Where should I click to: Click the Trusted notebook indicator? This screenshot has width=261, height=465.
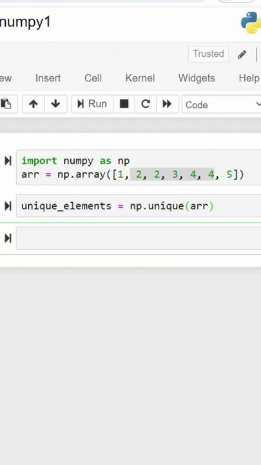[208, 54]
